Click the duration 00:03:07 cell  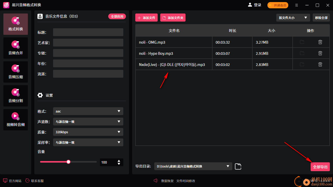(x=232, y=54)
